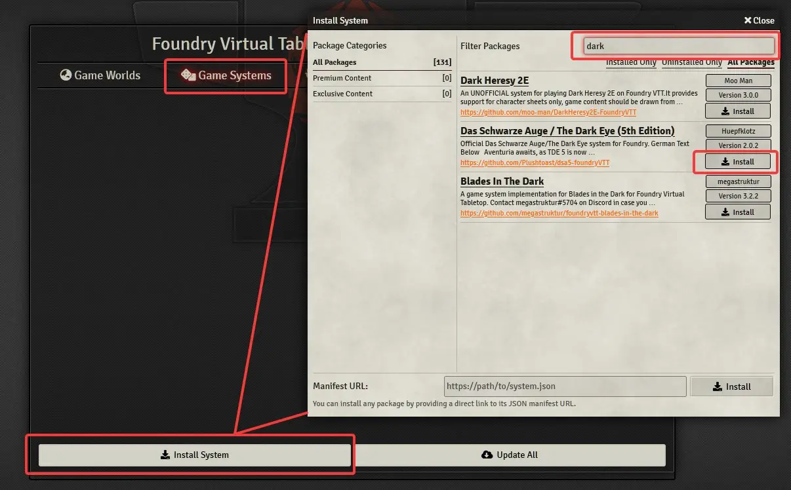This screenshot has height=490, width=791.
Task: Click Install System button at bottom
Action: coord(195,455)
